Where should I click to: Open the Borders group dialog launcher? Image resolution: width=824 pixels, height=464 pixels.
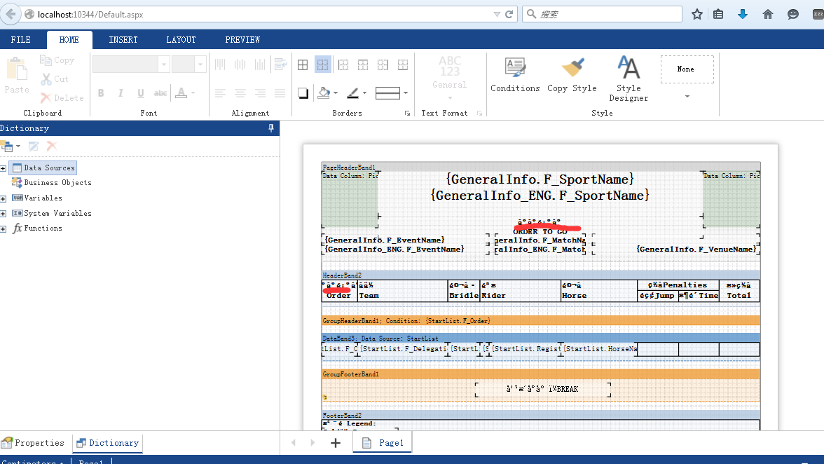coord(407,113)
